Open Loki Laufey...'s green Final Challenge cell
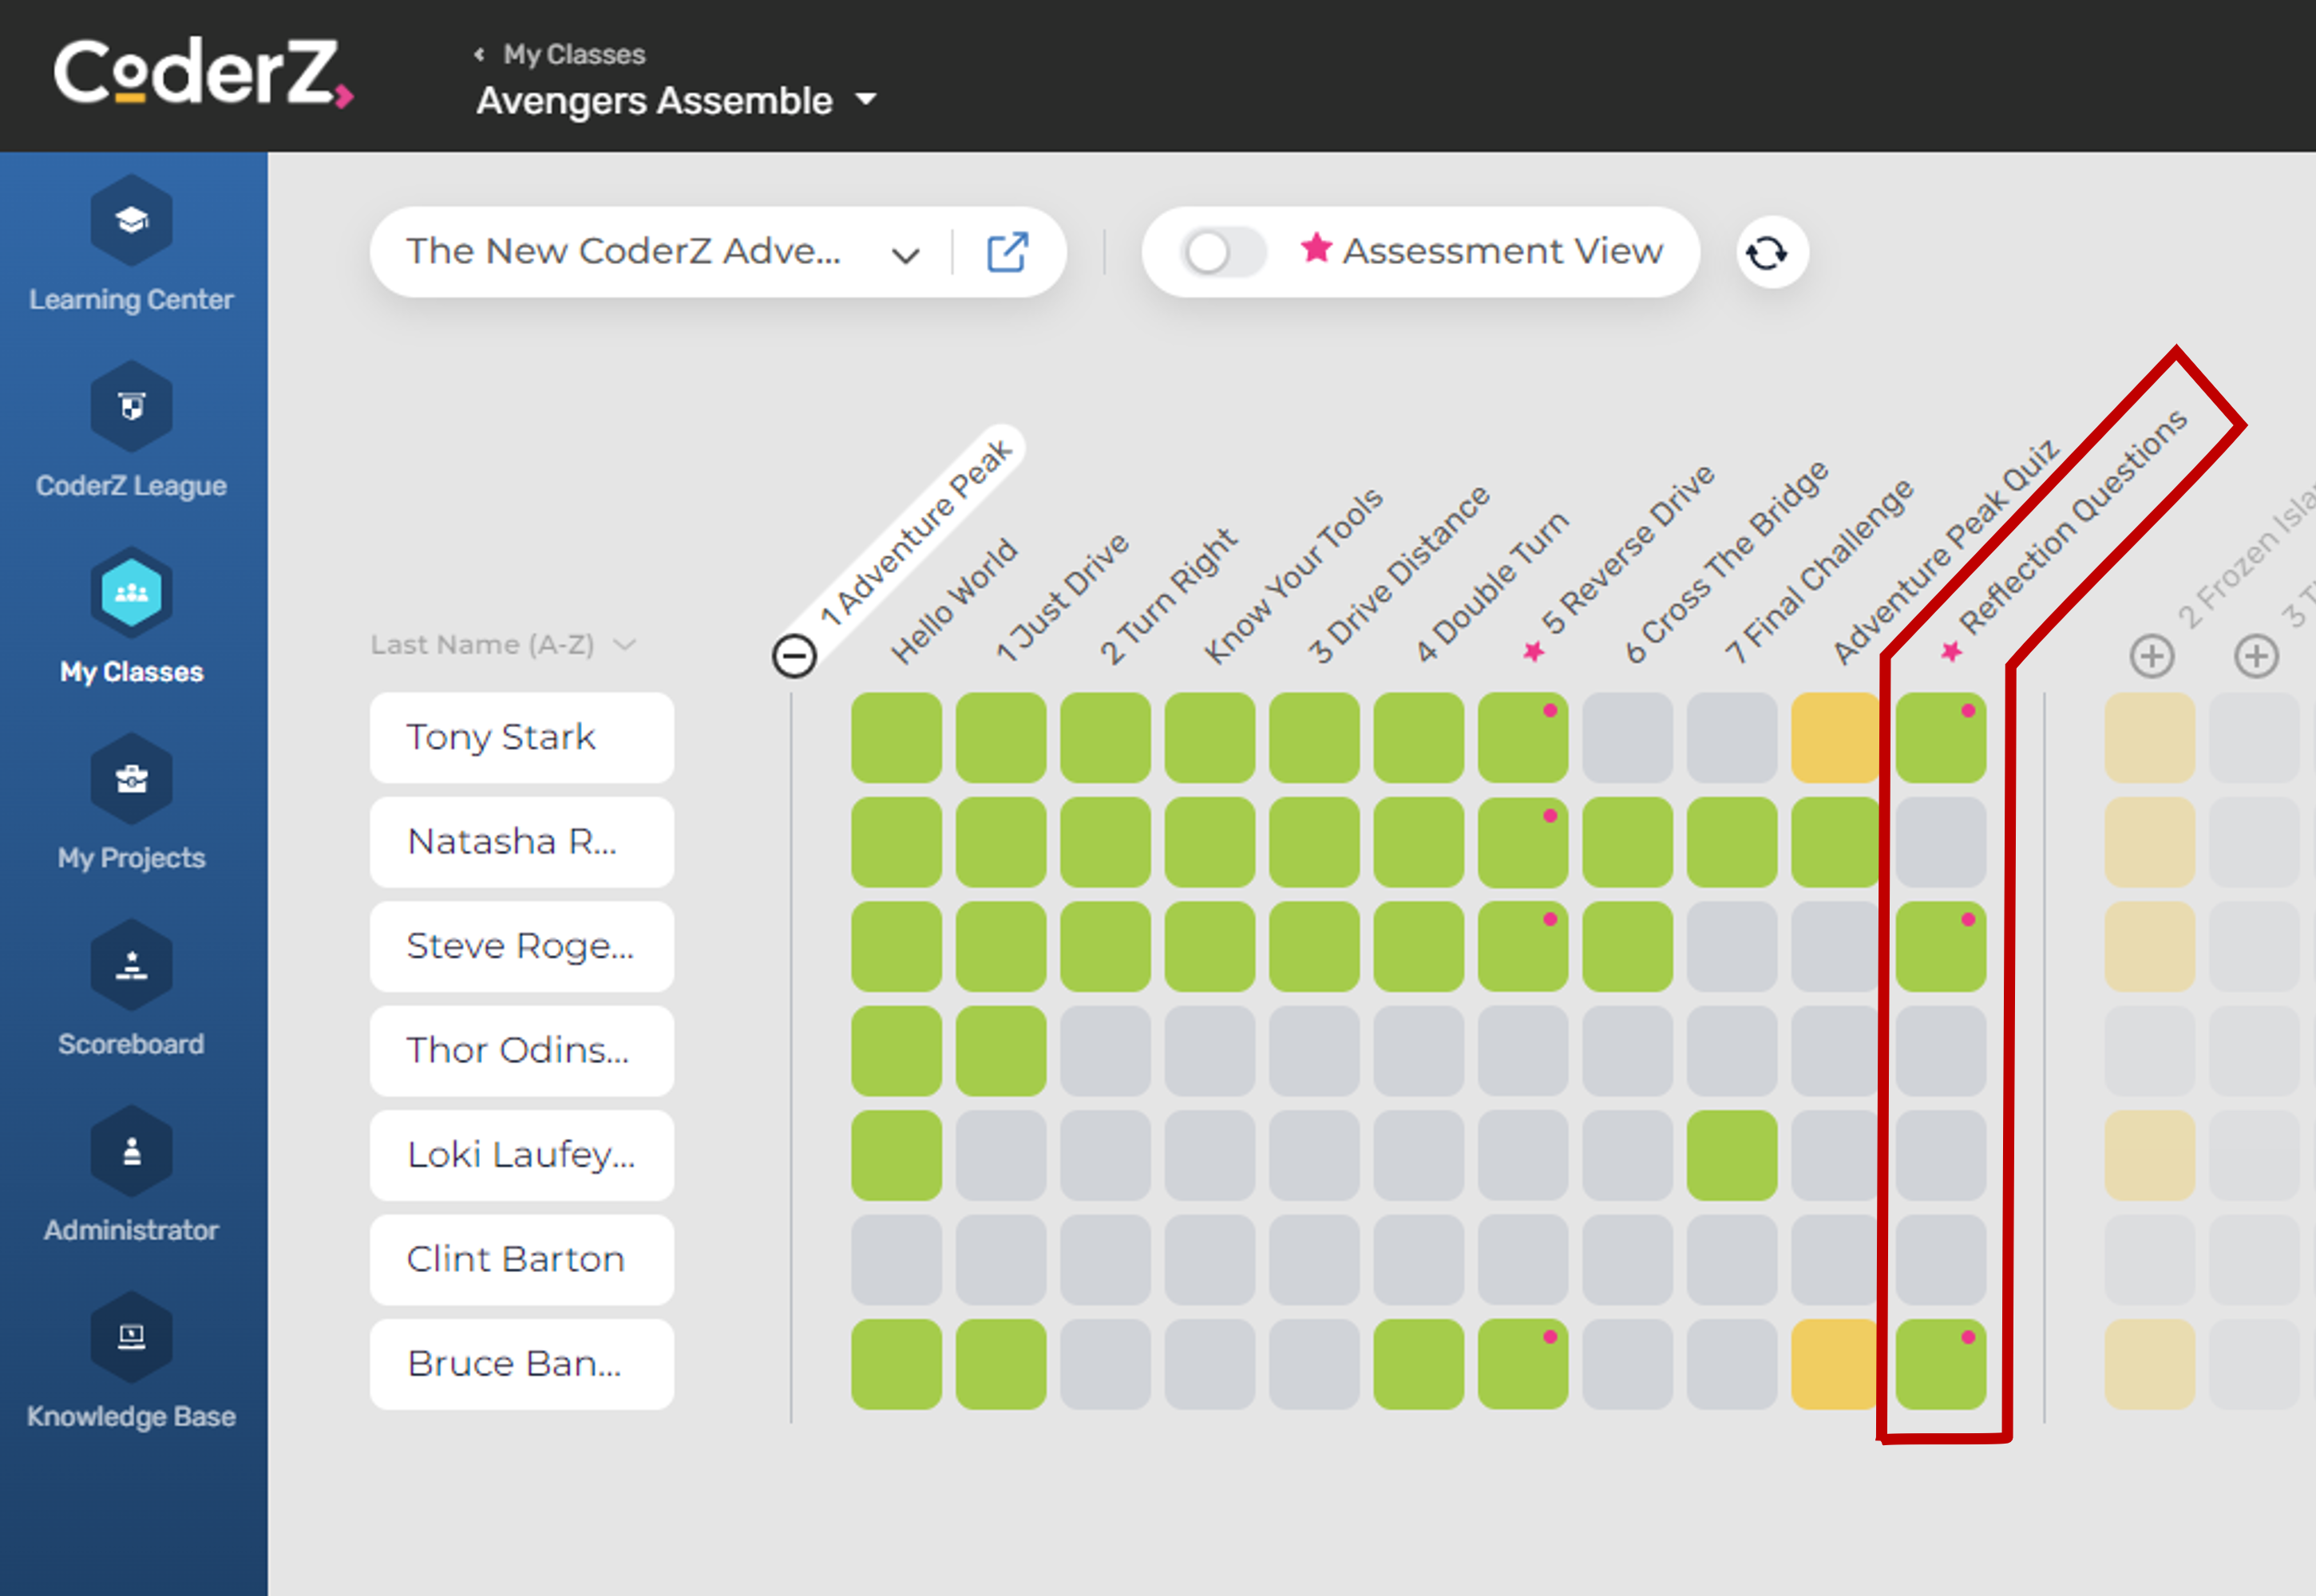Viewport: 2316px width, 1596px height. [1732, 1155]
